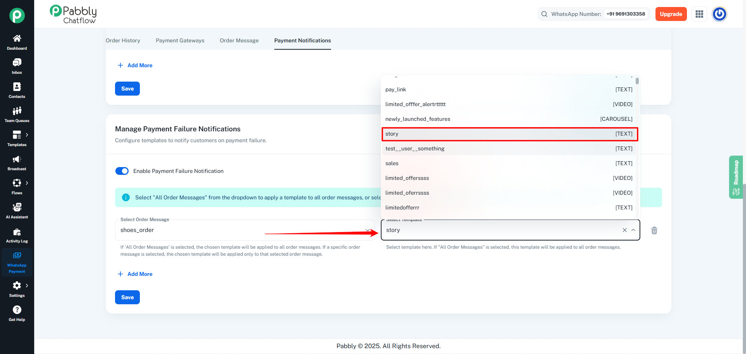This screenshot has height=354, width=746.
Task: Open the Pabbly Chatflow header logo
Action: [x=73, y=14]
